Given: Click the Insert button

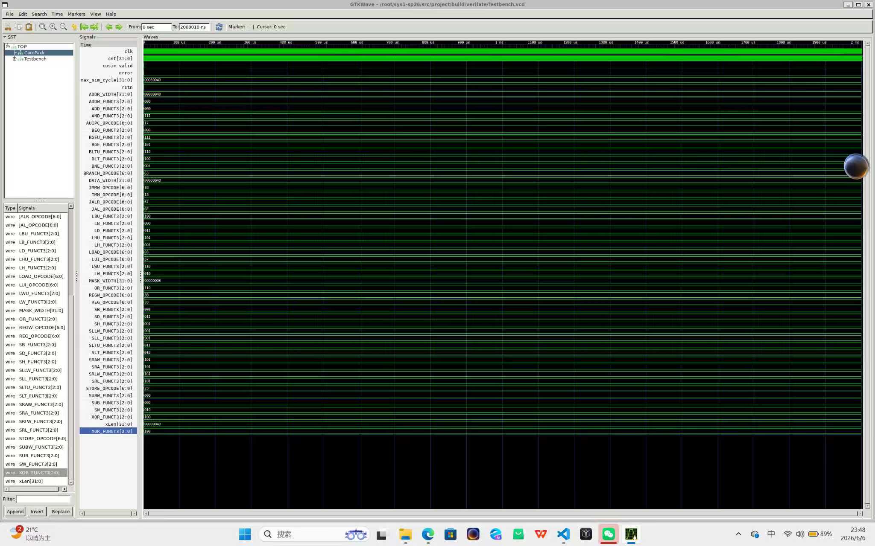Looking at the screenshot, I should tap(37, 511).
